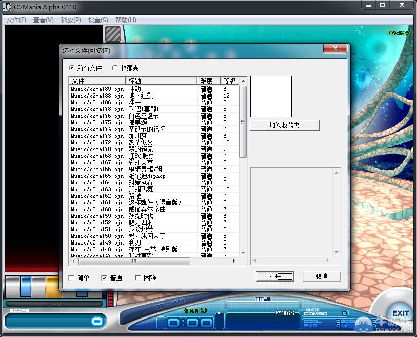
Task: Select song row 热情似火
Action: tap(154, 142)
